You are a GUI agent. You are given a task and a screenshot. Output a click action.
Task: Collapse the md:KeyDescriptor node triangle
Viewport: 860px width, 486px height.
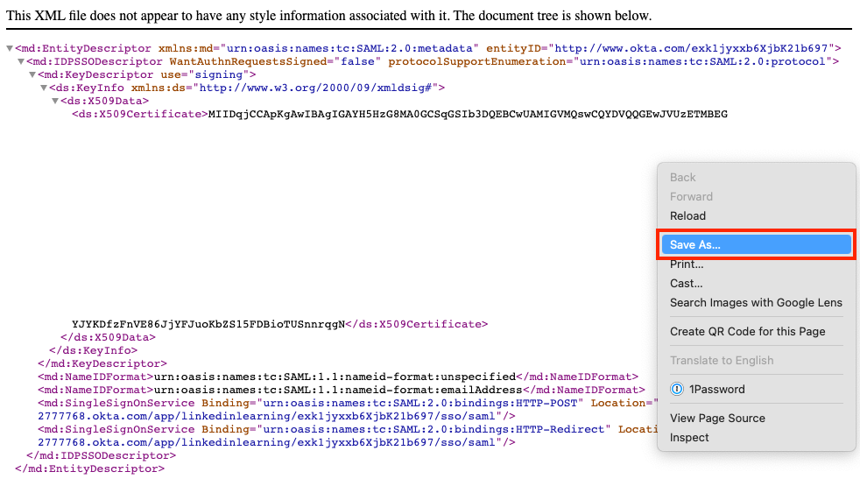coord(32,75)
